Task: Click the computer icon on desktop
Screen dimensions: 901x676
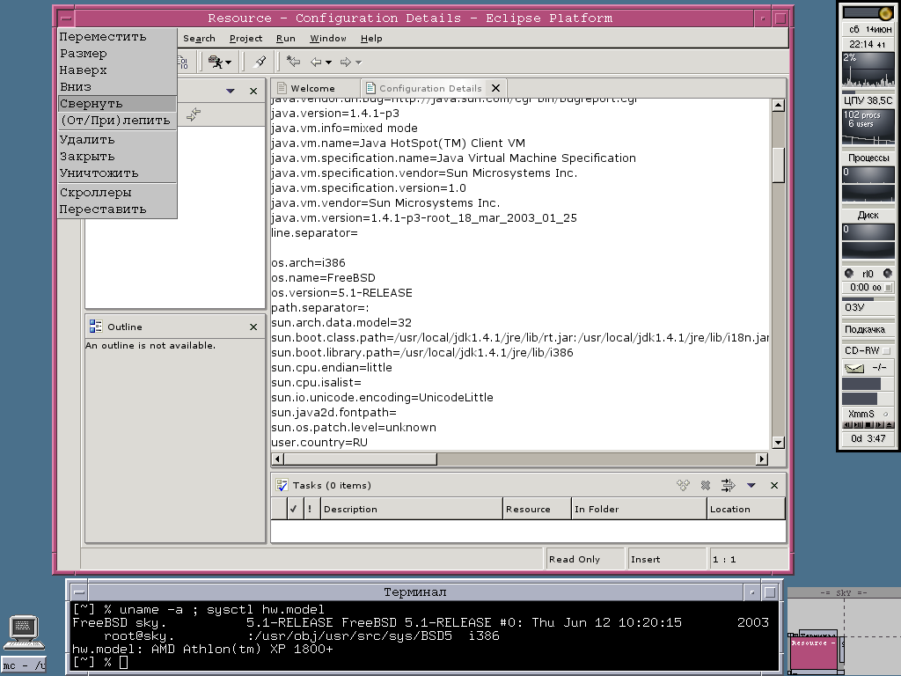Action: [24, 633]
